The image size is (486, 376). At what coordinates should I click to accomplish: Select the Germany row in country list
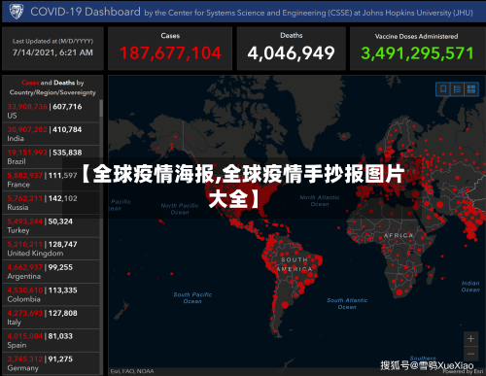(x=51, y=363)
